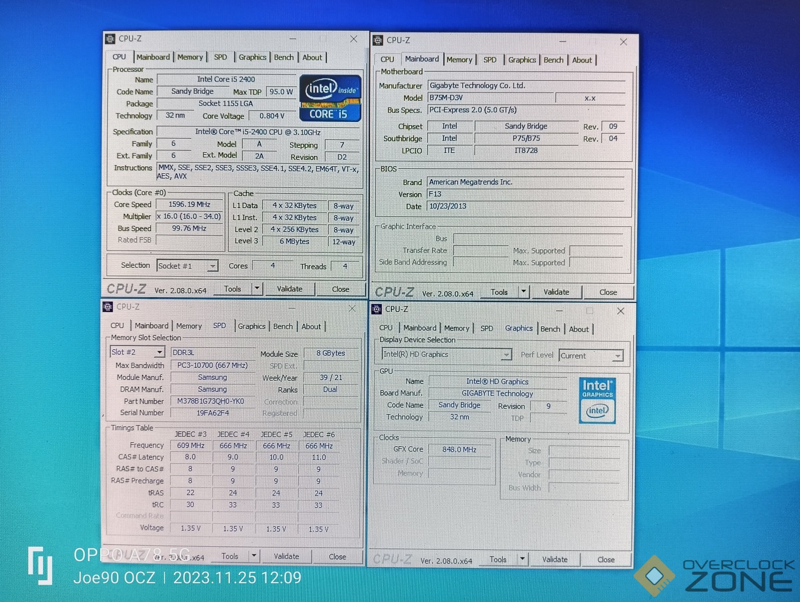The width and height of the screenshot is (800, 602).
Task: Click the Module Size value 8 GBytes
Action: coord(330,353)
